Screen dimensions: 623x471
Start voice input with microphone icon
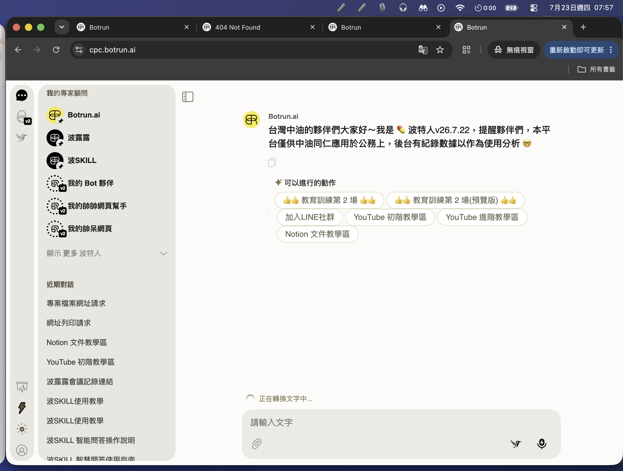click(542, 444)
